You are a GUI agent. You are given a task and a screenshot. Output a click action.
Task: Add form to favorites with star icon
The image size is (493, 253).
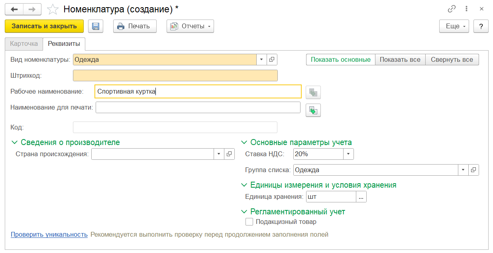[53, 9]
